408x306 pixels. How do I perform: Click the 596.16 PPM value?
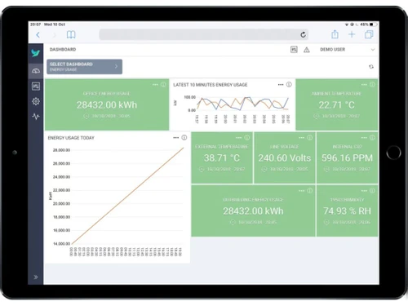click(347, 158)
